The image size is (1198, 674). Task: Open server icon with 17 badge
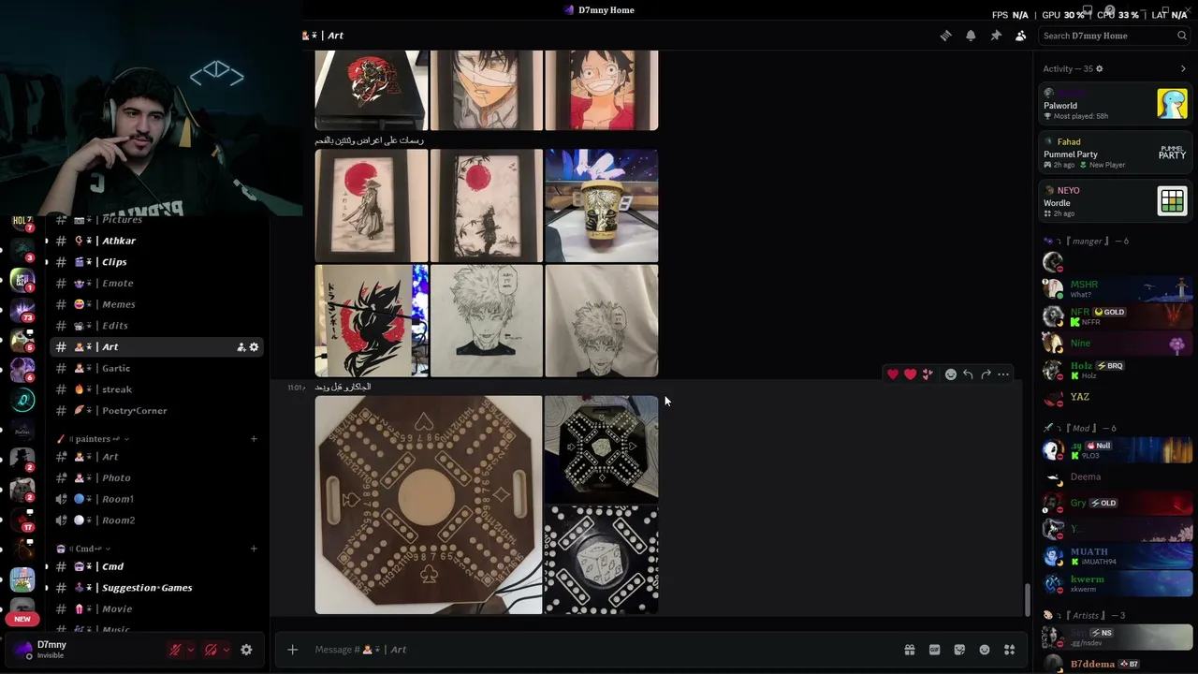[22, 520]
